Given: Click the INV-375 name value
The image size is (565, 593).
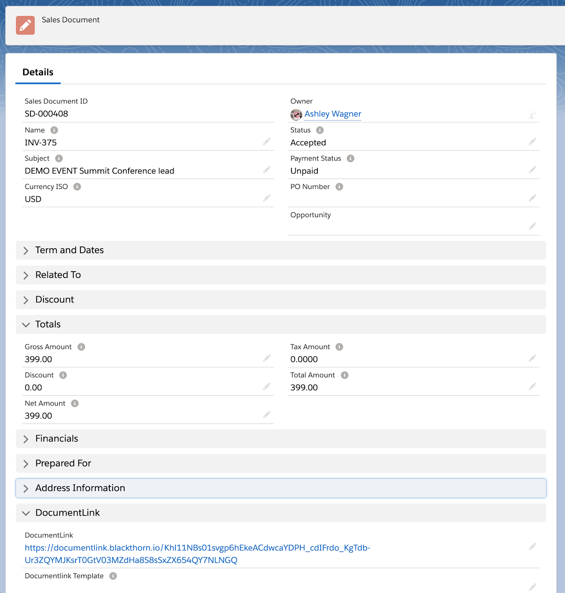Looking at the screenshot, I should pos(41,143).
